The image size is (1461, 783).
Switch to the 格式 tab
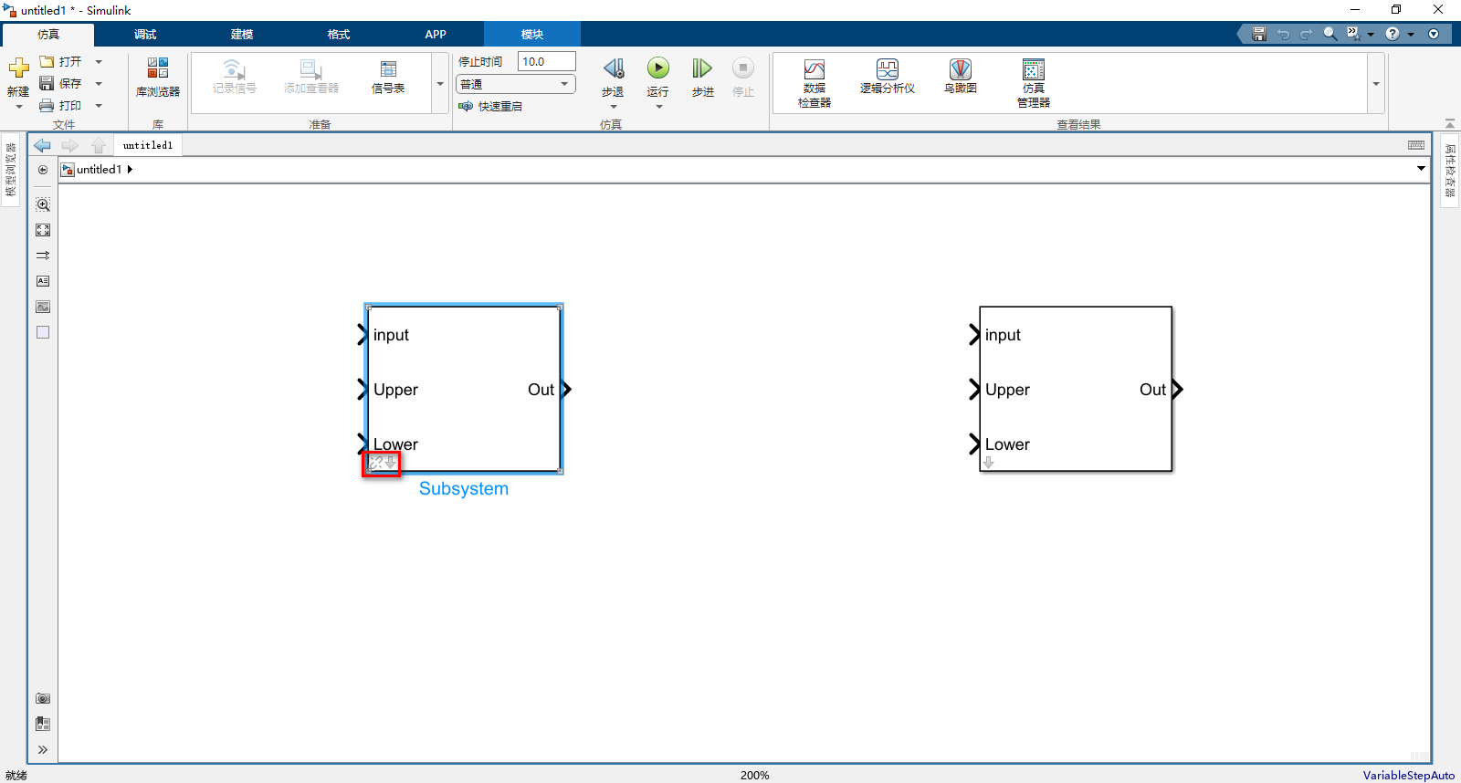[339, 35]
